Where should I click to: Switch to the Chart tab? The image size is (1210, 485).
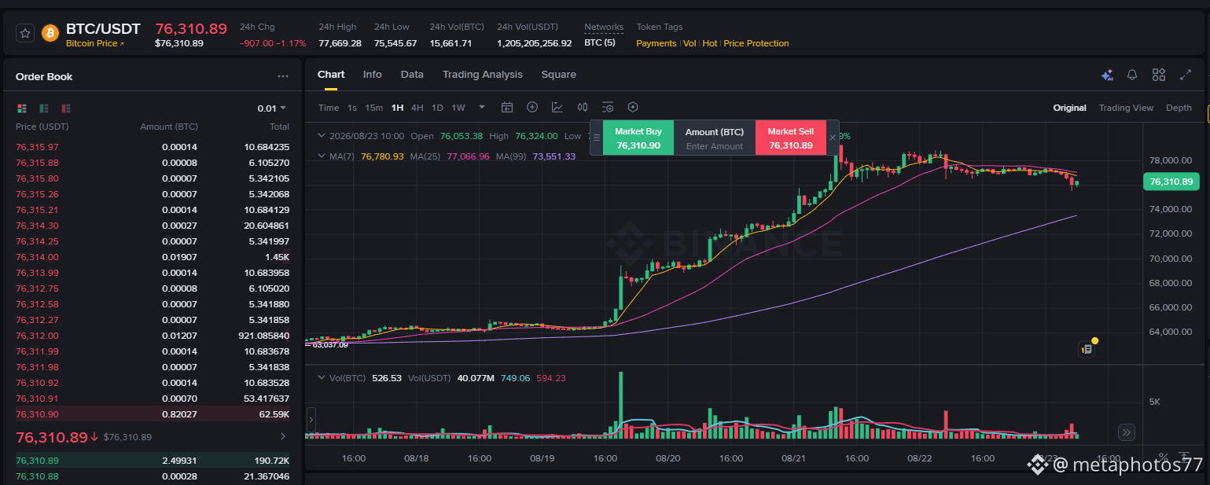click(331, 75)
